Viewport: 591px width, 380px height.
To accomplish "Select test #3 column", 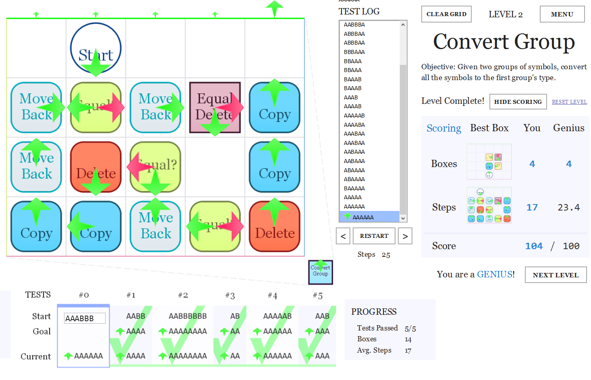I will pos(230,336).
